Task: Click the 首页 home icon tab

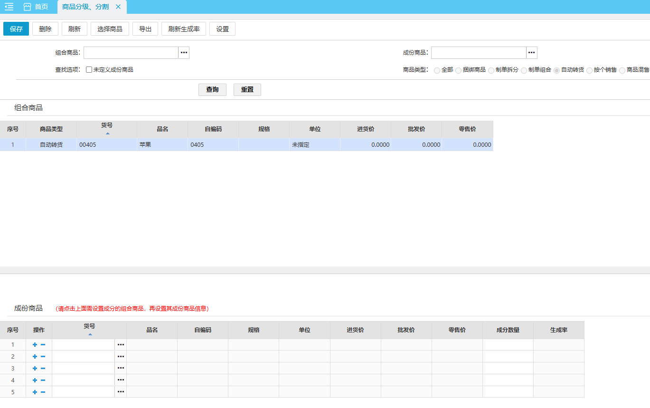Action: tap(36, 7)
